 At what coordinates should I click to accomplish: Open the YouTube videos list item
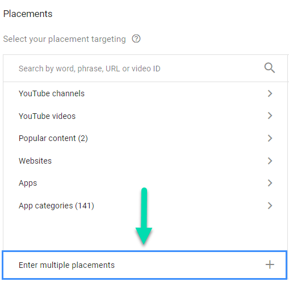(145, 116)
